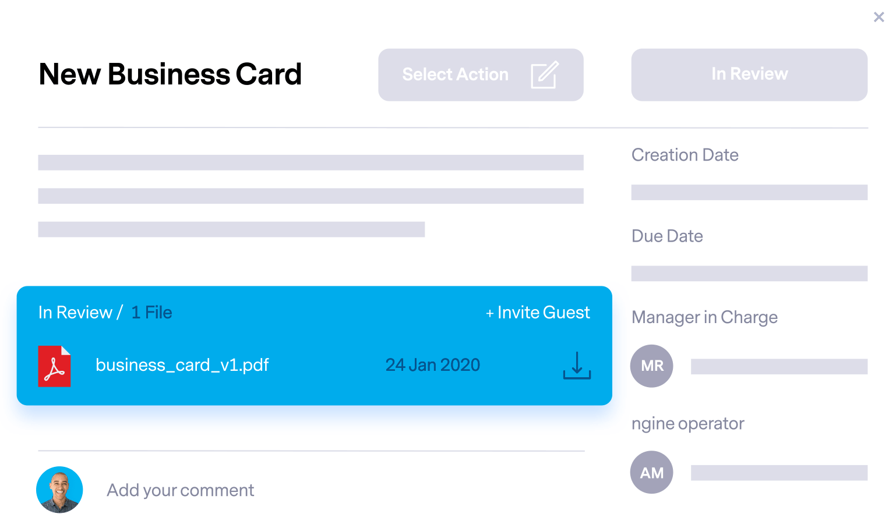Click the MR manager avatar

(652, 366)
